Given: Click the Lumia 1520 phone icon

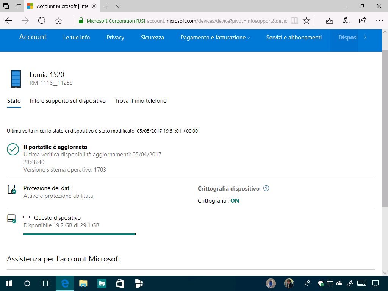Looking at the screenshot, I should point(16,79).
